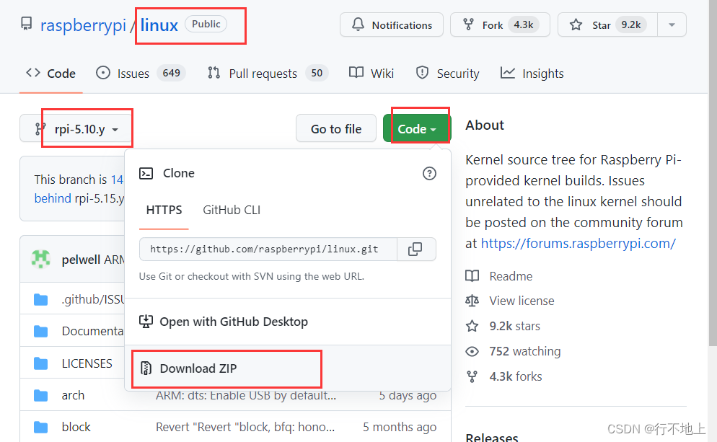This screenshot has width=717, height=442.
Task: Fork the repository with the Fork button
Action: coord(500,25)
